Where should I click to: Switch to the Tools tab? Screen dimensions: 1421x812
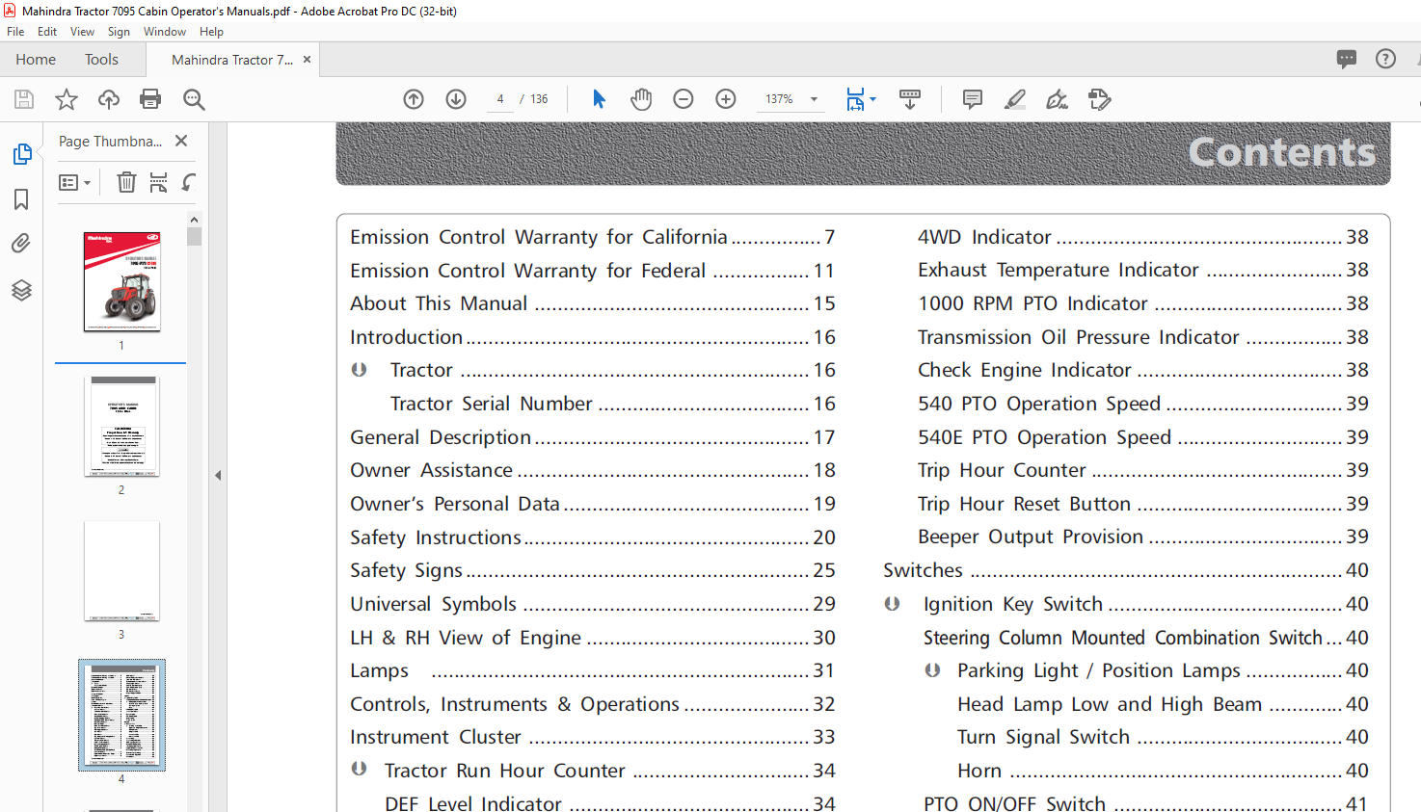click(x=101, y=60)
